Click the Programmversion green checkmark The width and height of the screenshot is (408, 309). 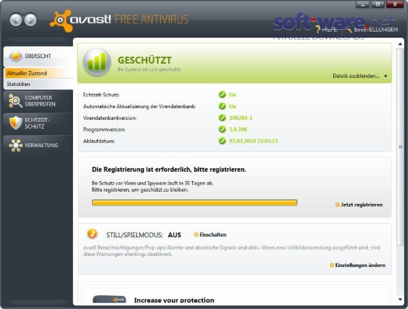[222, 129]
